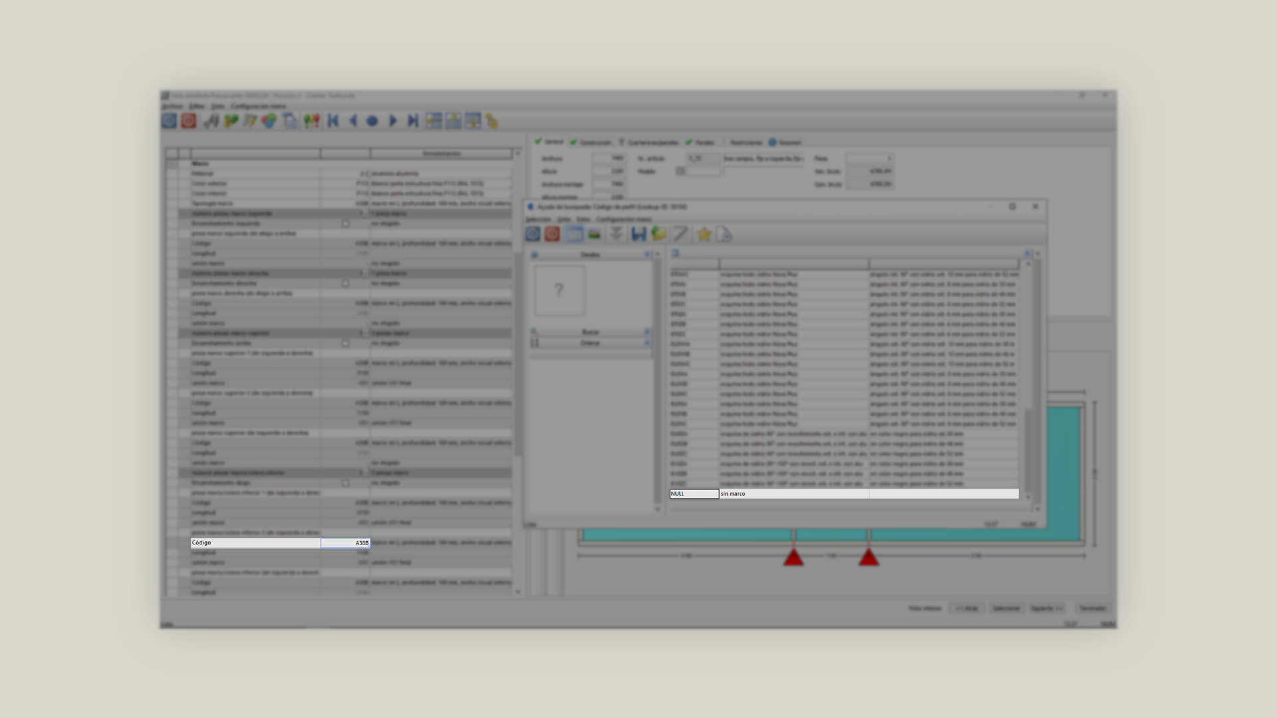1277x718 pixels.
Task: Expand the Buscar panel chevron
Action: [646, 332]
